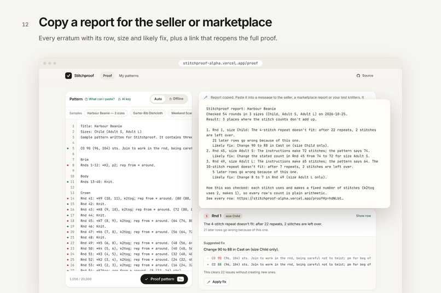
Task: Click the removed diff line with CO 90
Action: 287,258
